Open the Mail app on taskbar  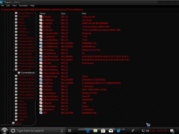pos(111,131)
